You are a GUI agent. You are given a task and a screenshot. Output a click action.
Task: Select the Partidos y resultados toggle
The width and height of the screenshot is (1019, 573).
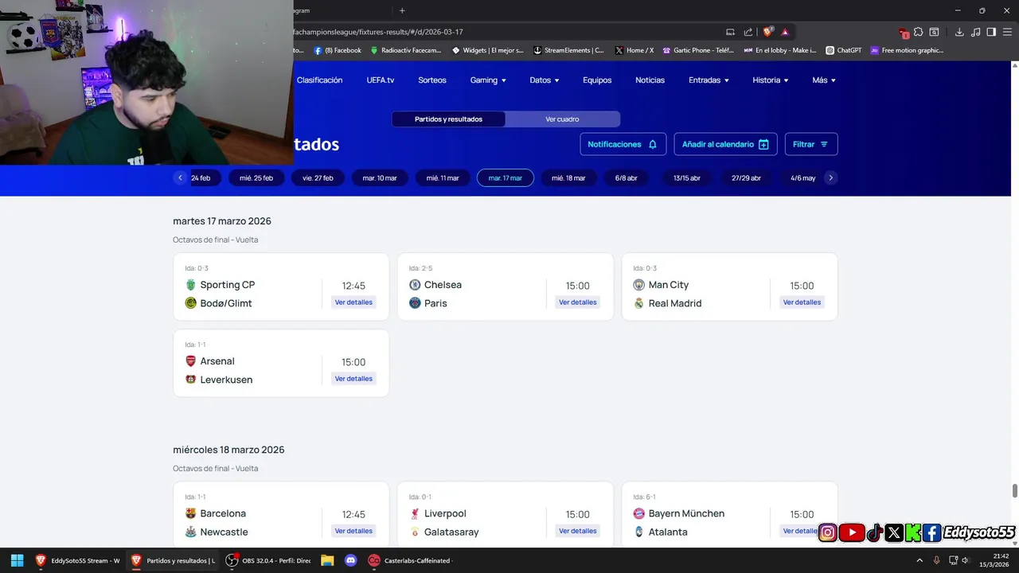448,119
